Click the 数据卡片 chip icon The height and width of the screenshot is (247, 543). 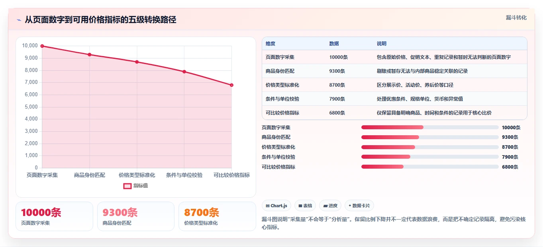coord(350,206)
